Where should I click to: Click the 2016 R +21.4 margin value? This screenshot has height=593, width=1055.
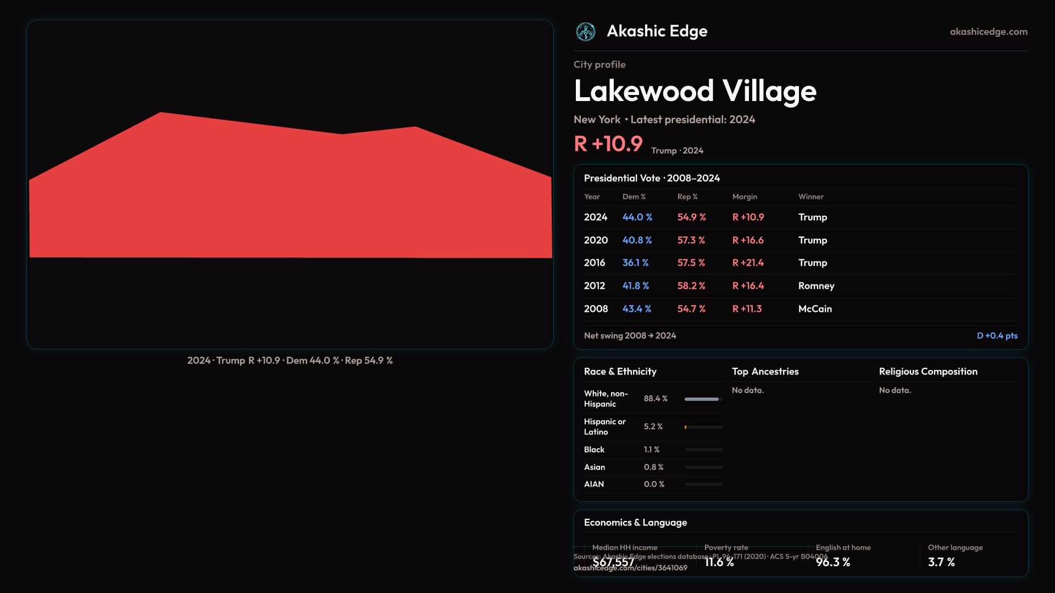tap(748, 263)
